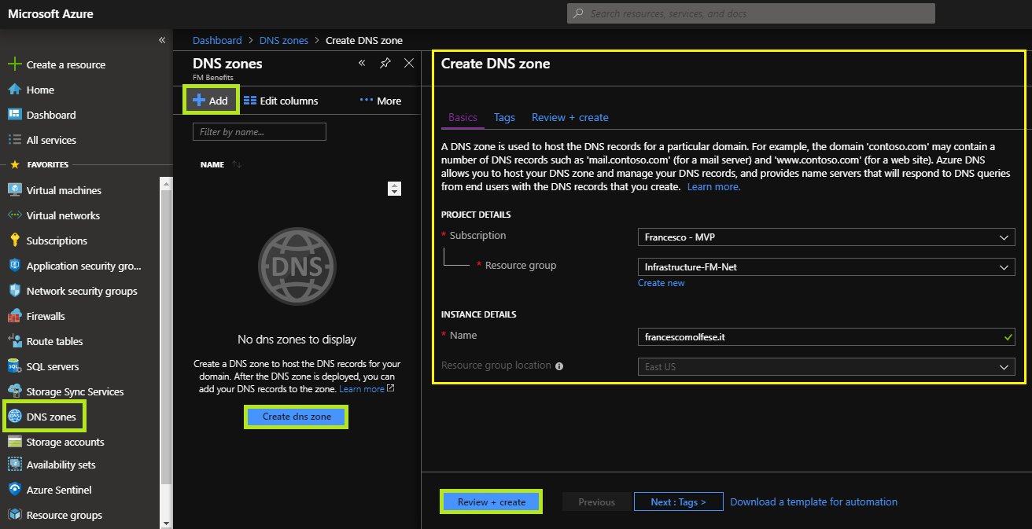Screen dimensions: 1032x529
Task: Click the Virtual machines icon
Action: (x=14, y=190)
